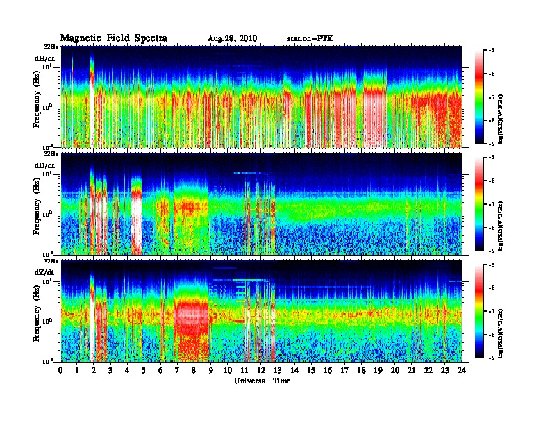Screen dimensions: 550x425
Task: Click hour tick label "8" on time axis
Action: (194, 370)
